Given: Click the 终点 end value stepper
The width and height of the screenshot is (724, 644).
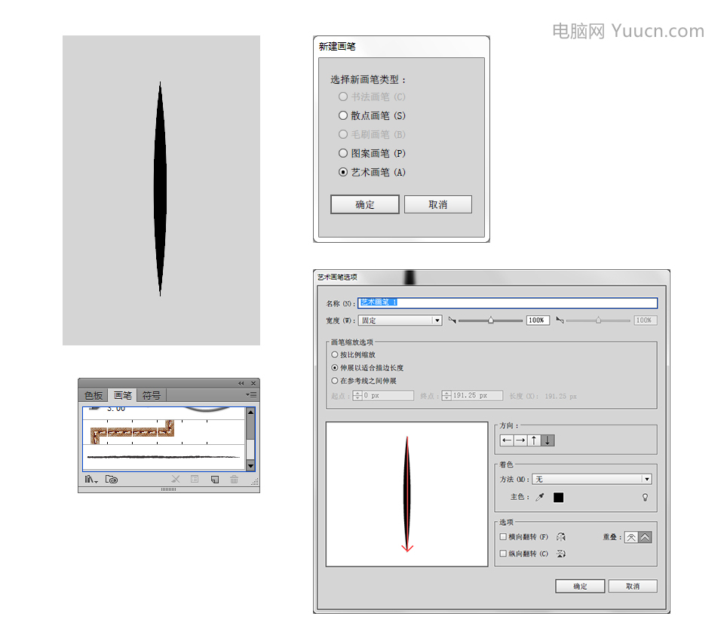Looking at the screenshot, I should point(446,396).
